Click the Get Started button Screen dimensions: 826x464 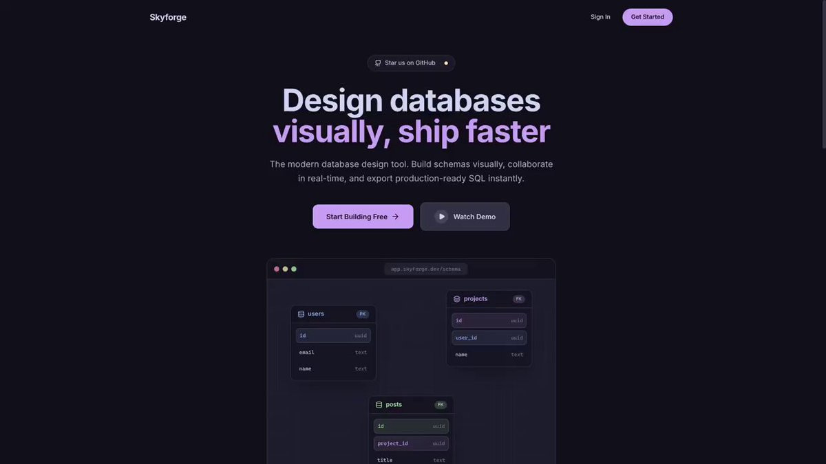[648, 17]
